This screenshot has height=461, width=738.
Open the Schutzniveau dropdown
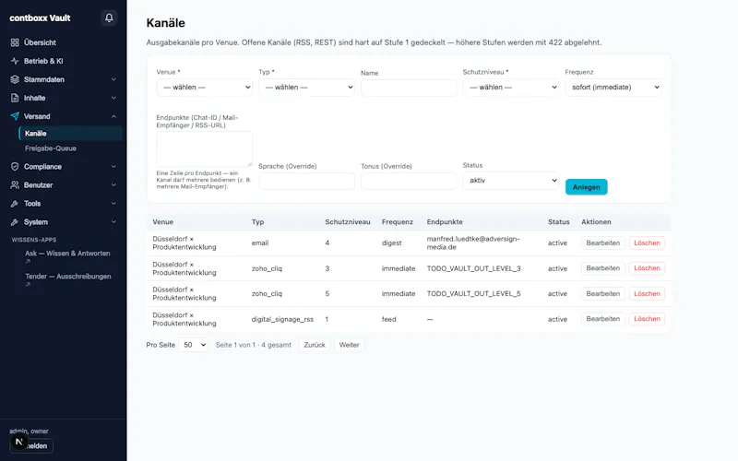[x=511, y=87]
